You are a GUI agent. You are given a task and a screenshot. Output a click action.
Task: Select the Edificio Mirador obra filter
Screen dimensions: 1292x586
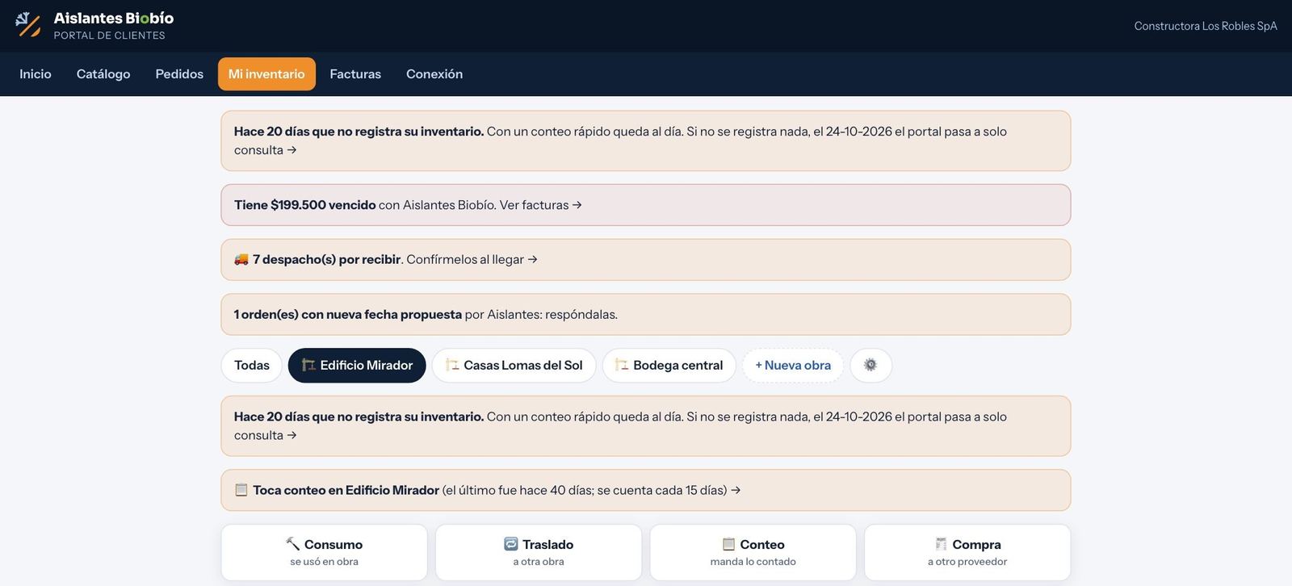point(357,365)
